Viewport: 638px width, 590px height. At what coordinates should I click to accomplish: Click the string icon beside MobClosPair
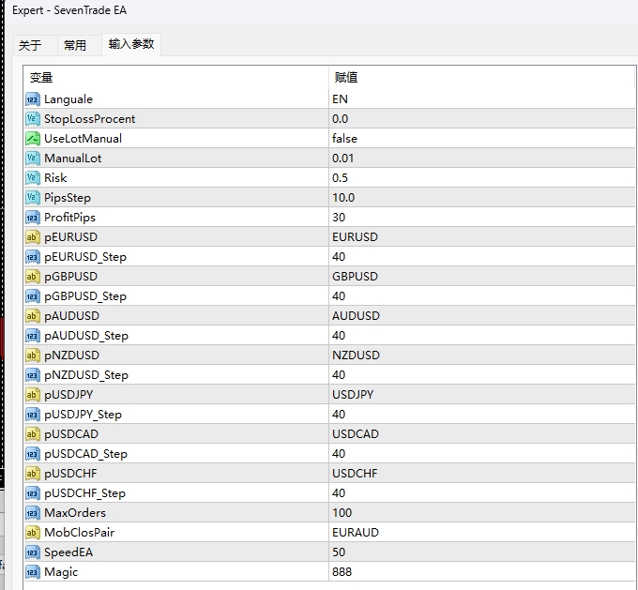coord(33,532)
